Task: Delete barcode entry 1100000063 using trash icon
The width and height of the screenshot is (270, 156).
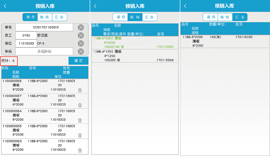Action: point(80,150)
